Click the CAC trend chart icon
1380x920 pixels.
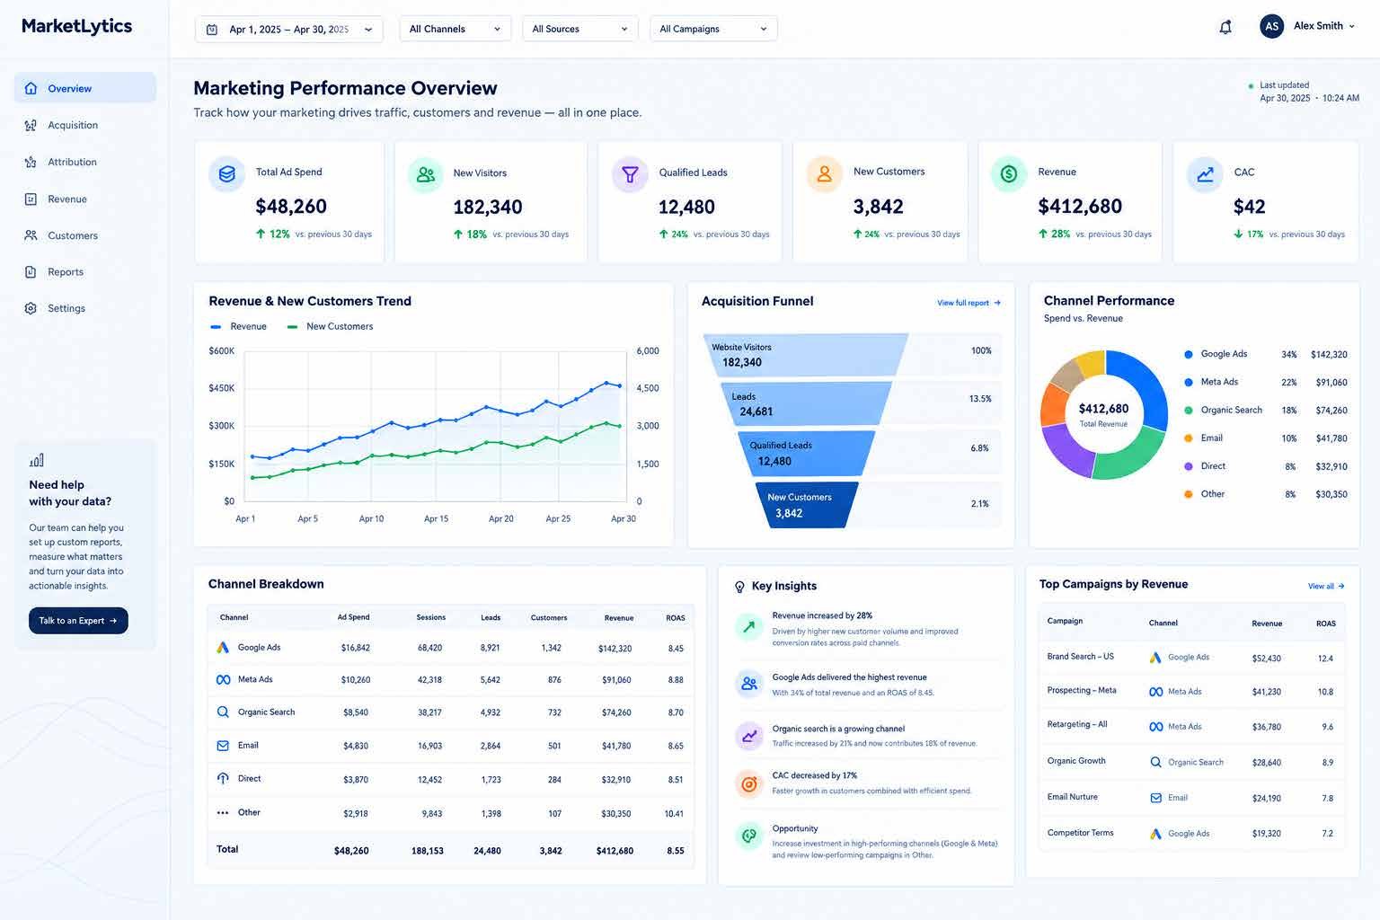click(1205, 174)
